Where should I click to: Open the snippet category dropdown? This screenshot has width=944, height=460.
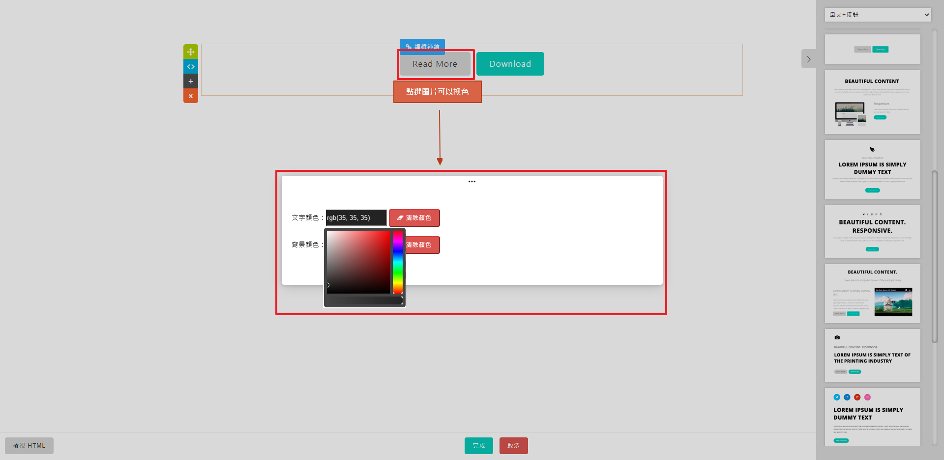[878, 15]
